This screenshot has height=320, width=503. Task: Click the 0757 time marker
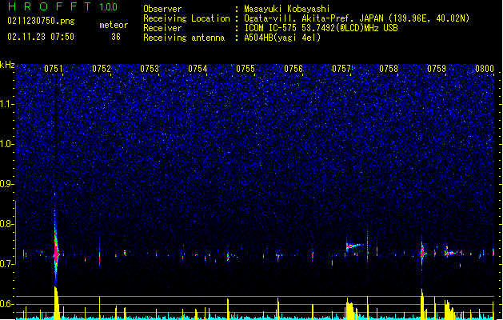(x=341, y=69)
